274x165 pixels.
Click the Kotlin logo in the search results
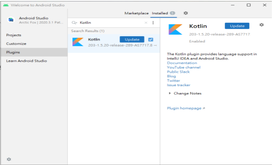pyautogui.click(x=78, y=42)
